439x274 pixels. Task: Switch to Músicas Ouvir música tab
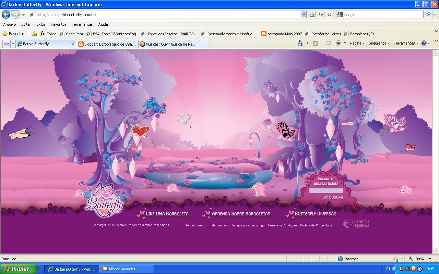(x=169, y=44)
